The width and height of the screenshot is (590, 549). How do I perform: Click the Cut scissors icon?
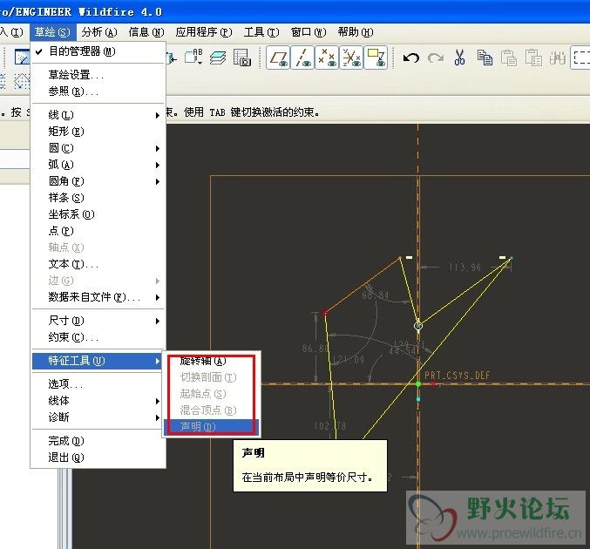click(459, 58)
